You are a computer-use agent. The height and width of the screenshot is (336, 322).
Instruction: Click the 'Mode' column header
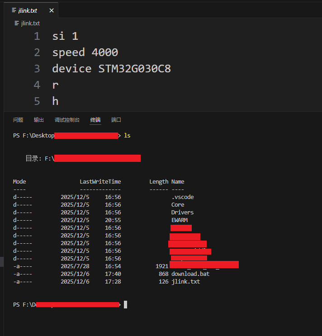(x=19, y=182)
